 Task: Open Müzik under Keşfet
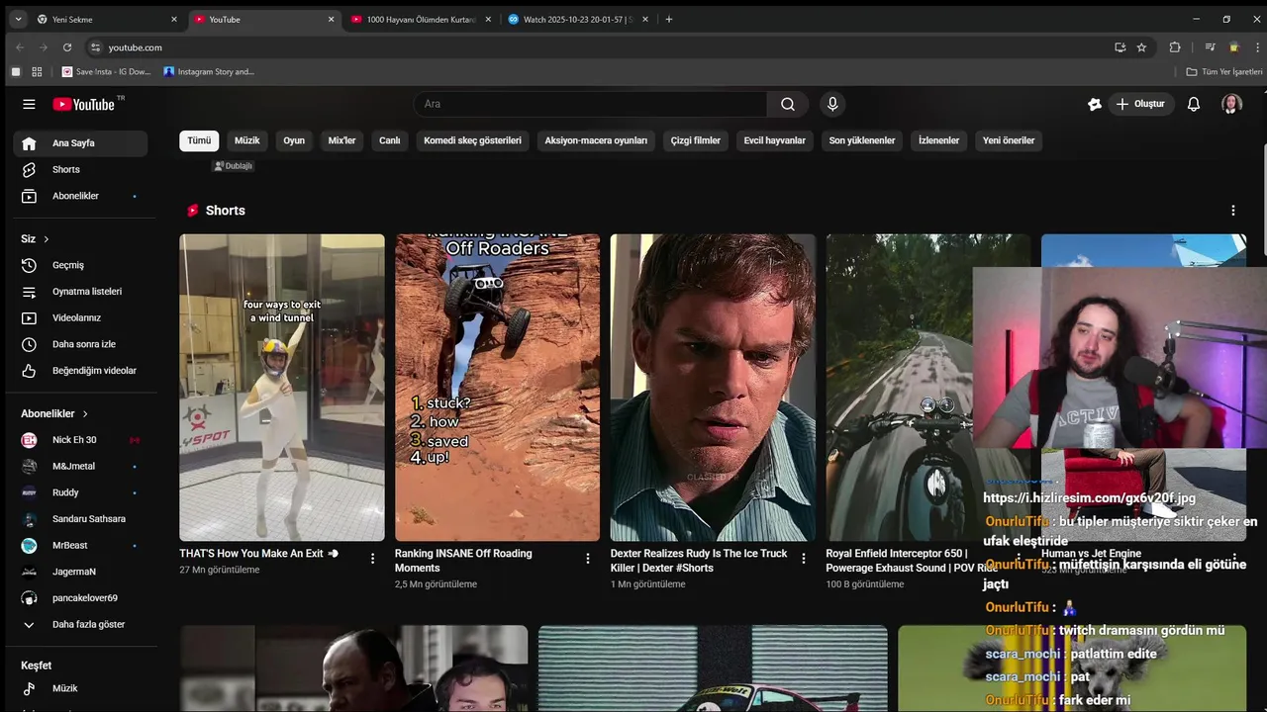pos(80,688)
